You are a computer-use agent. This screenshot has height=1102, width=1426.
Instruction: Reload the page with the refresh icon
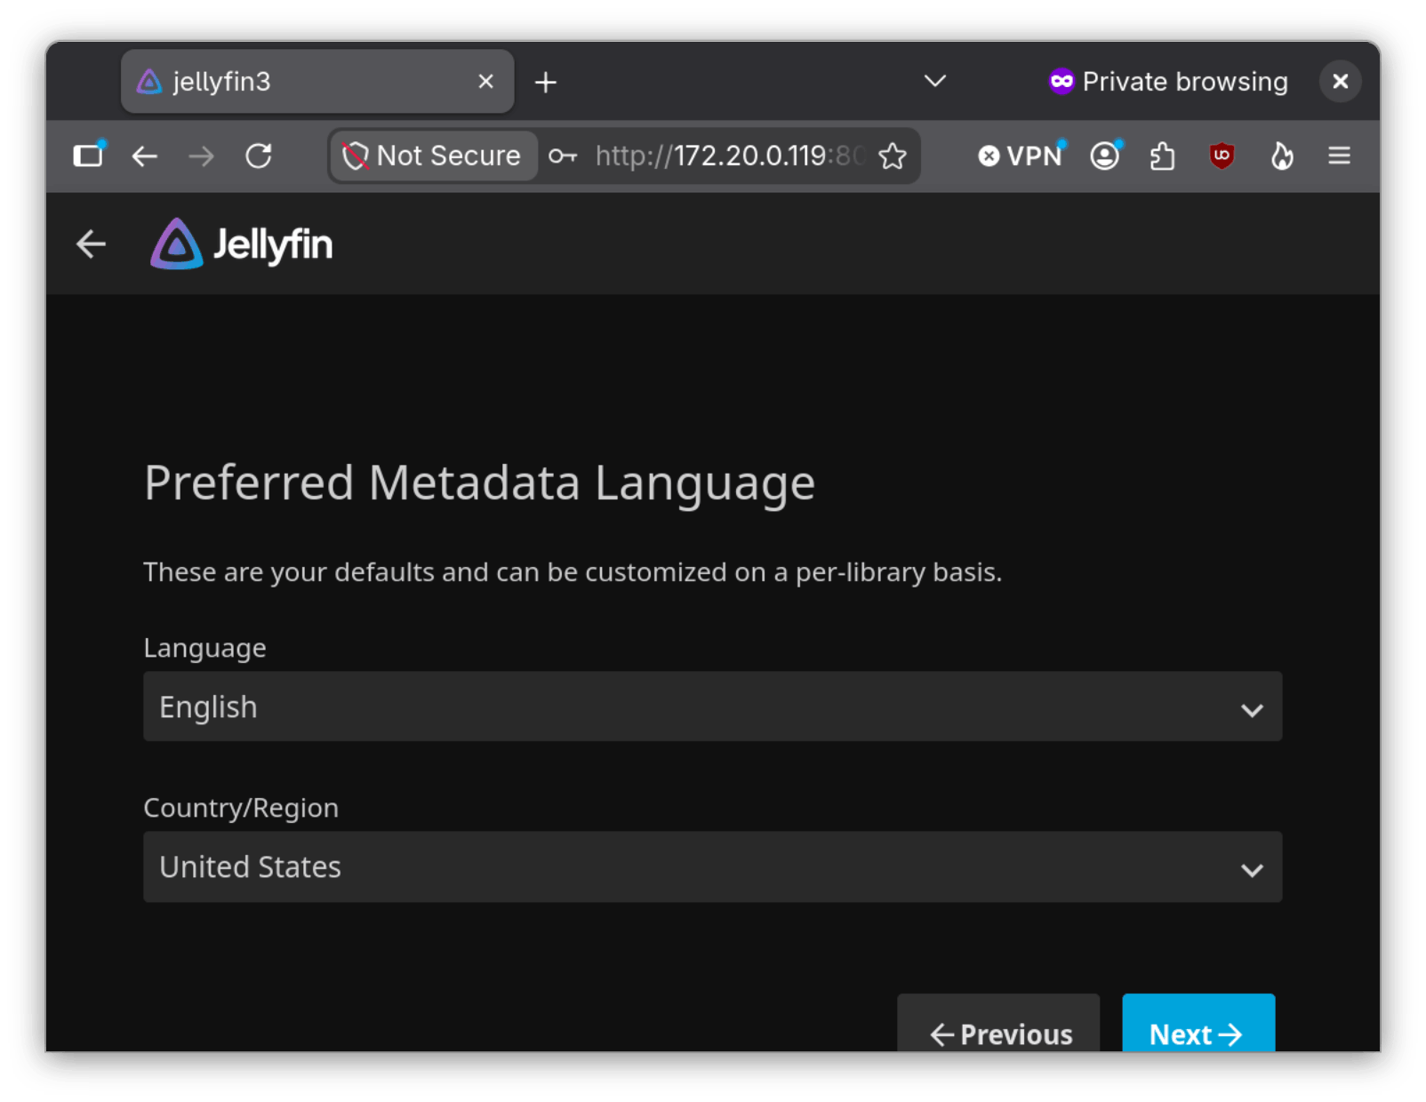point(259,156)
